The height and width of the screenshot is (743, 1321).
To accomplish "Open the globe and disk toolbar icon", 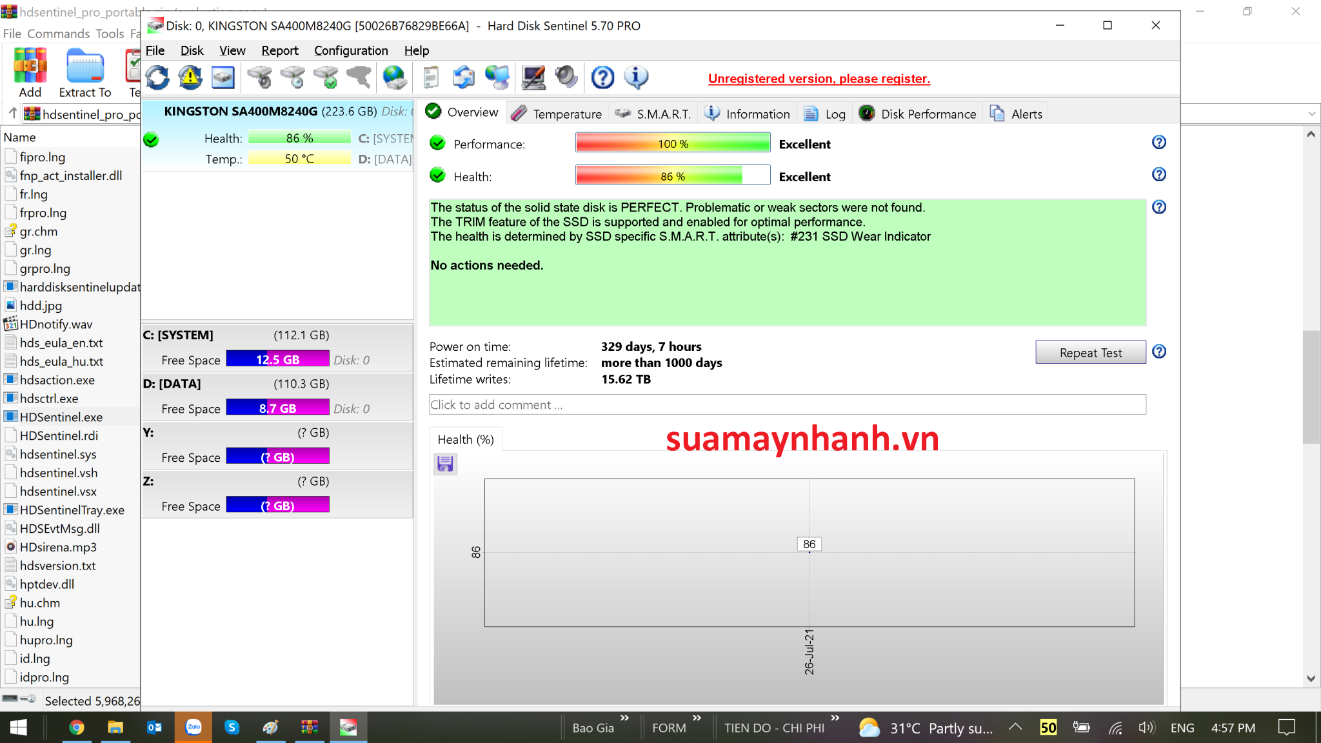I will (x=394, y=77).
